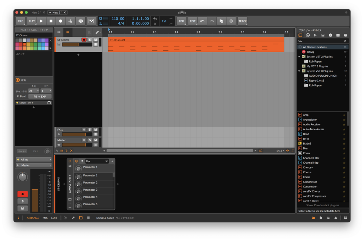The width and height of the screenshot is (364, 240).
Task: Toggle loop playback in the transport
Action: point(164,21)
